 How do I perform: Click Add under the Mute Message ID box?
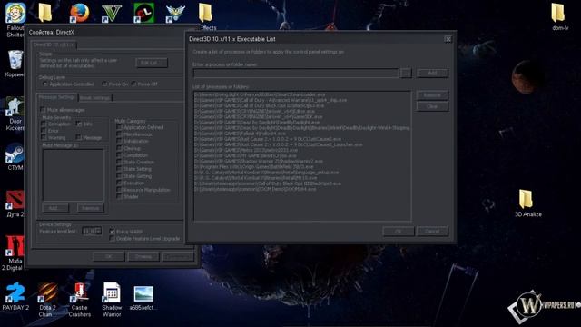(x=55, y=208)
